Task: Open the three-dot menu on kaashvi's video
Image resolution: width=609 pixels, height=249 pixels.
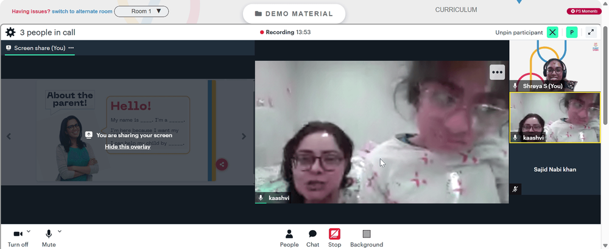Action: pyautogui.click(x=497, y=72)
